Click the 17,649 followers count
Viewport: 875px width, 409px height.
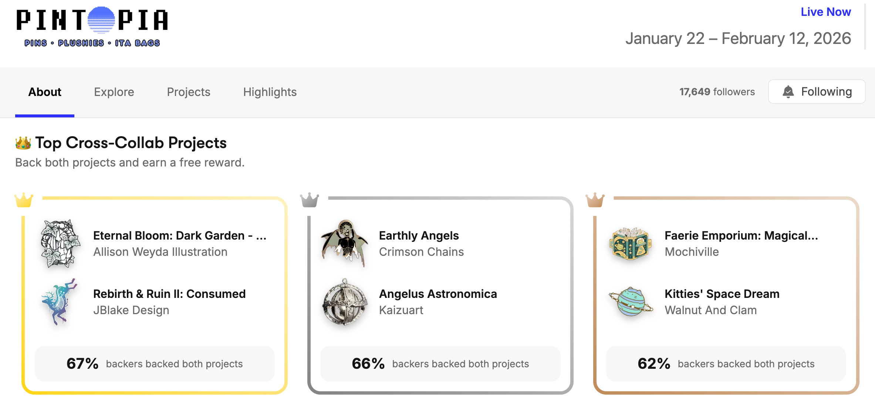pyautogui.click(x=717, y=92)
